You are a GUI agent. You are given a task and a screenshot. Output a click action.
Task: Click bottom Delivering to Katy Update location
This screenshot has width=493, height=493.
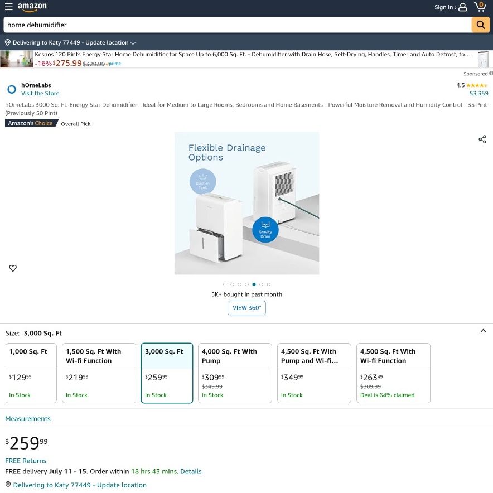(80, 485)
